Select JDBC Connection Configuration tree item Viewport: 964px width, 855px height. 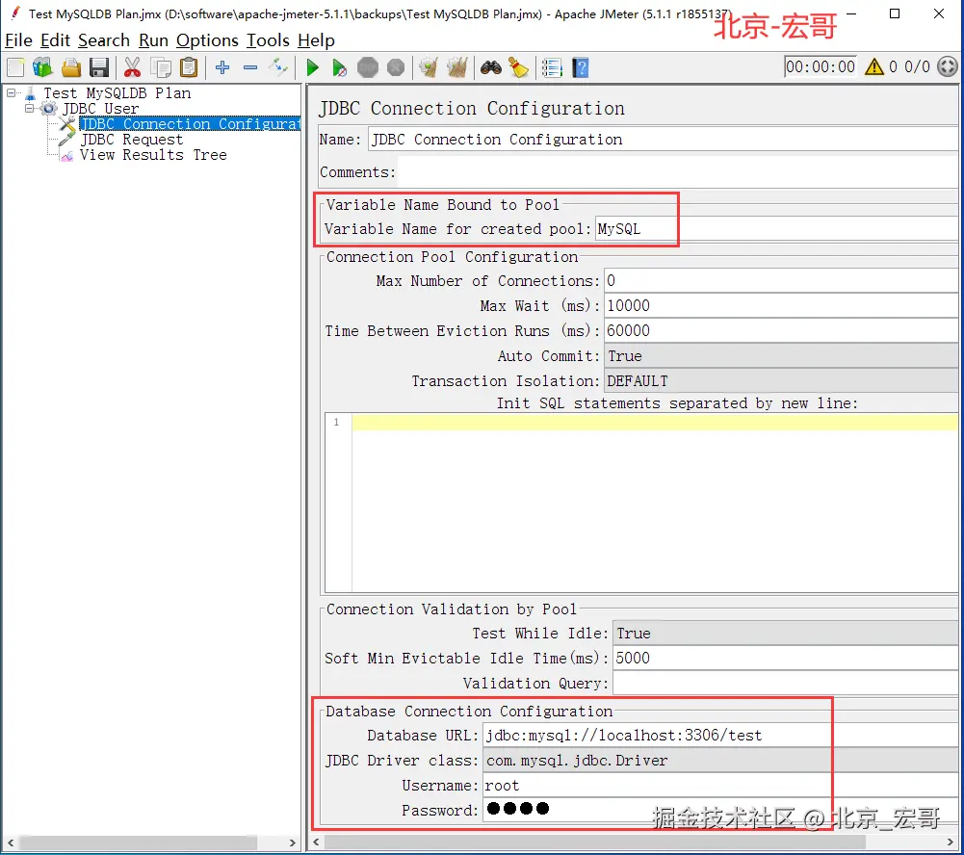tap(190, 123)
